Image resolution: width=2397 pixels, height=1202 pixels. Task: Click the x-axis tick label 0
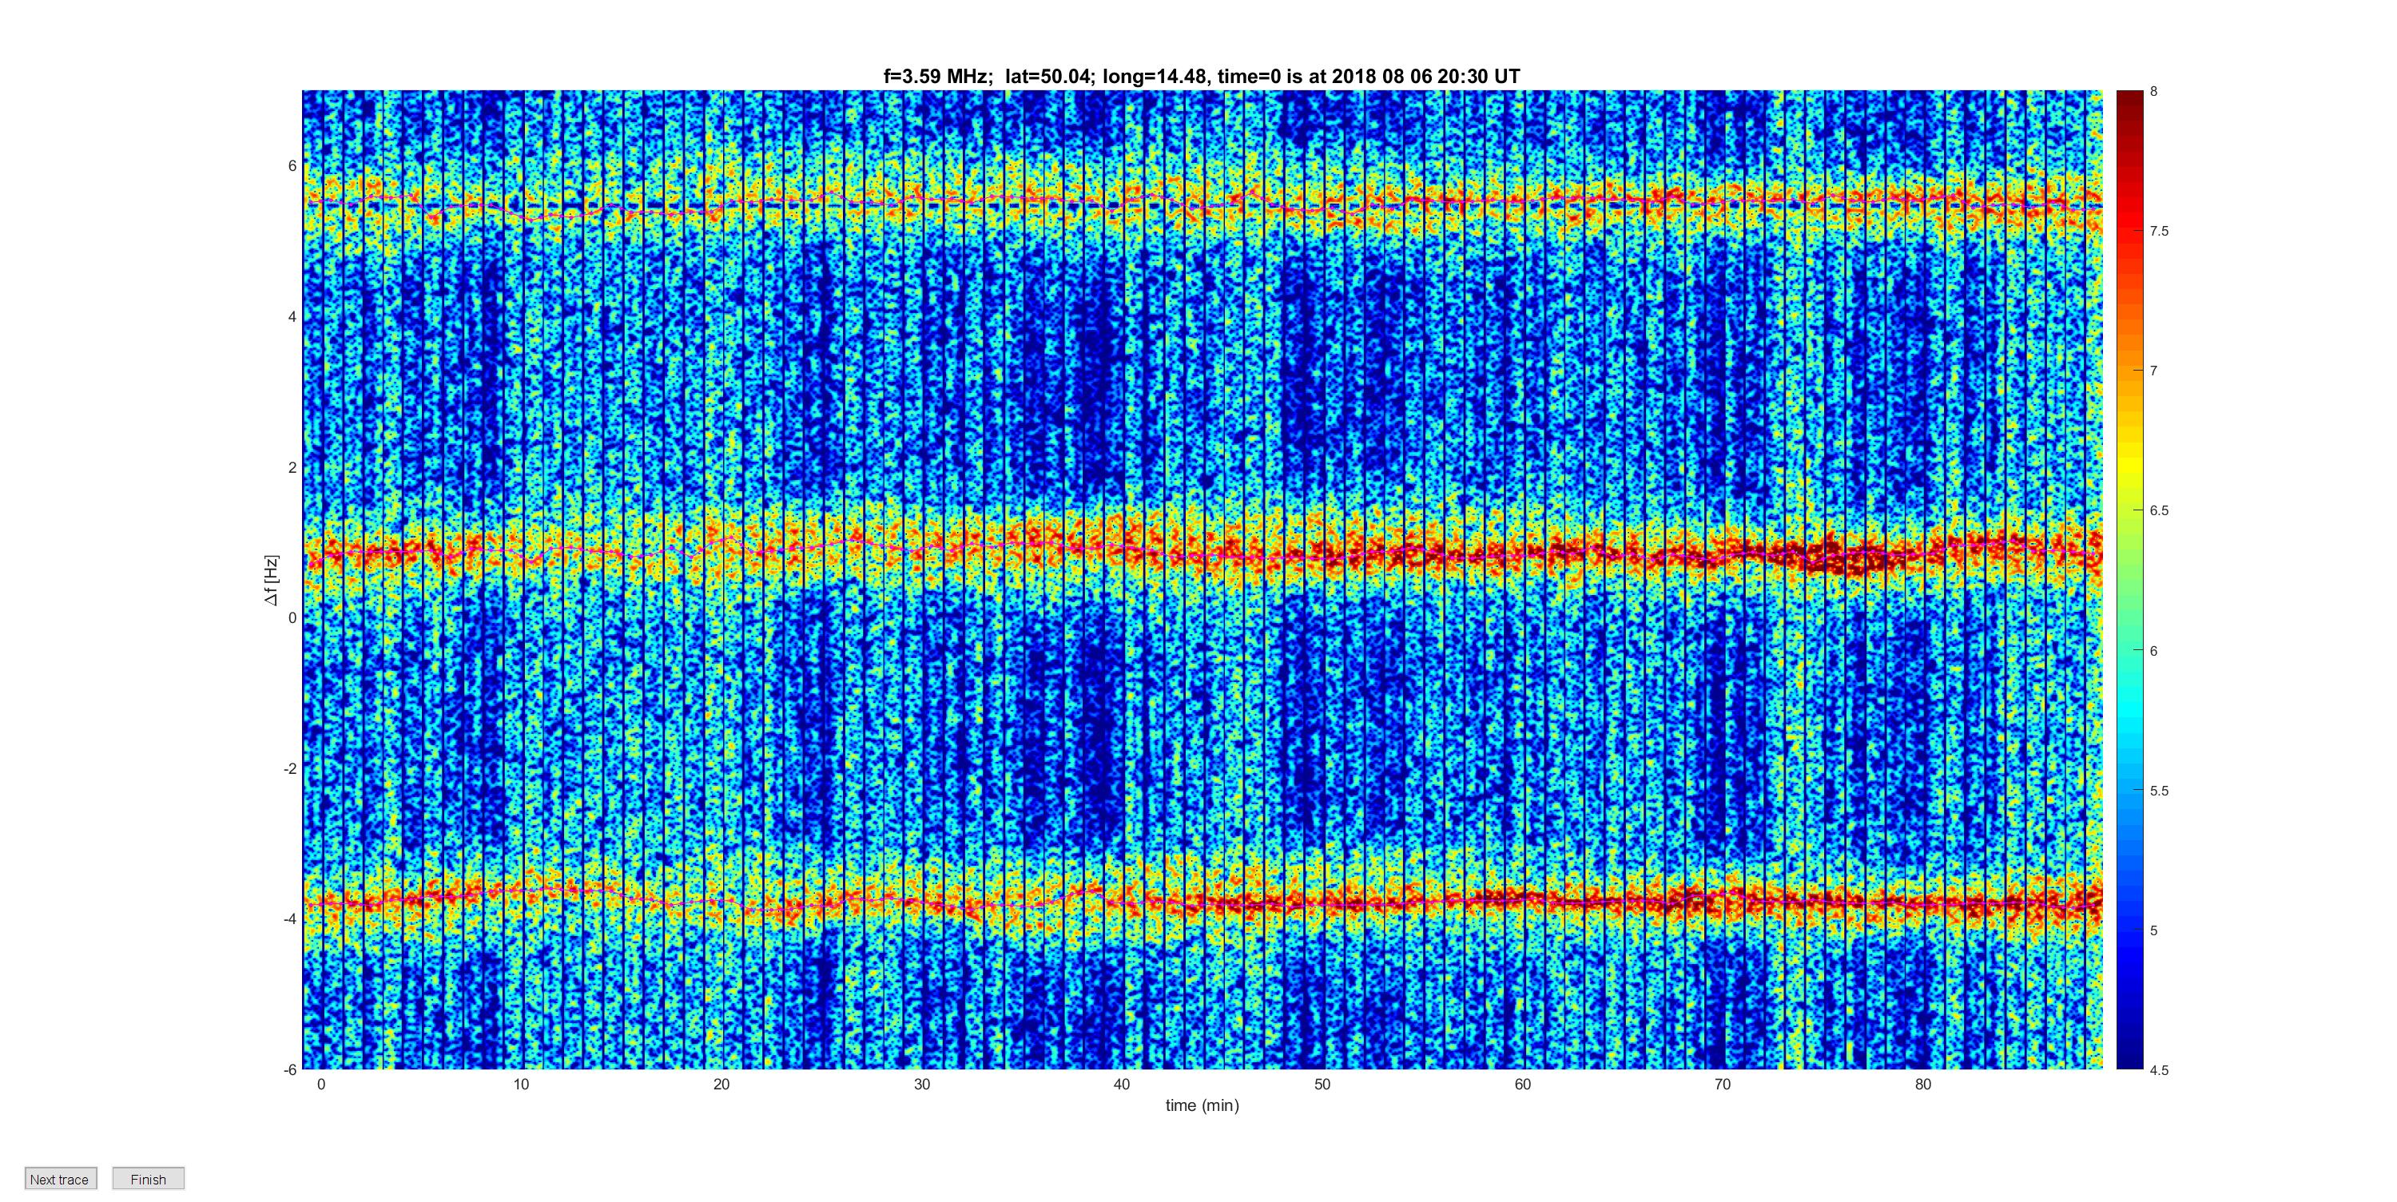pyautogui.click(x=321, y=1084)
